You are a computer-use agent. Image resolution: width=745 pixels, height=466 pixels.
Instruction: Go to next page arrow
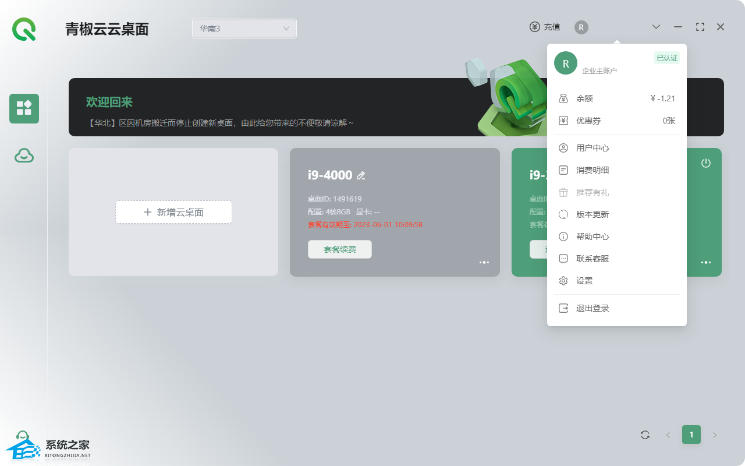[715, 435]
